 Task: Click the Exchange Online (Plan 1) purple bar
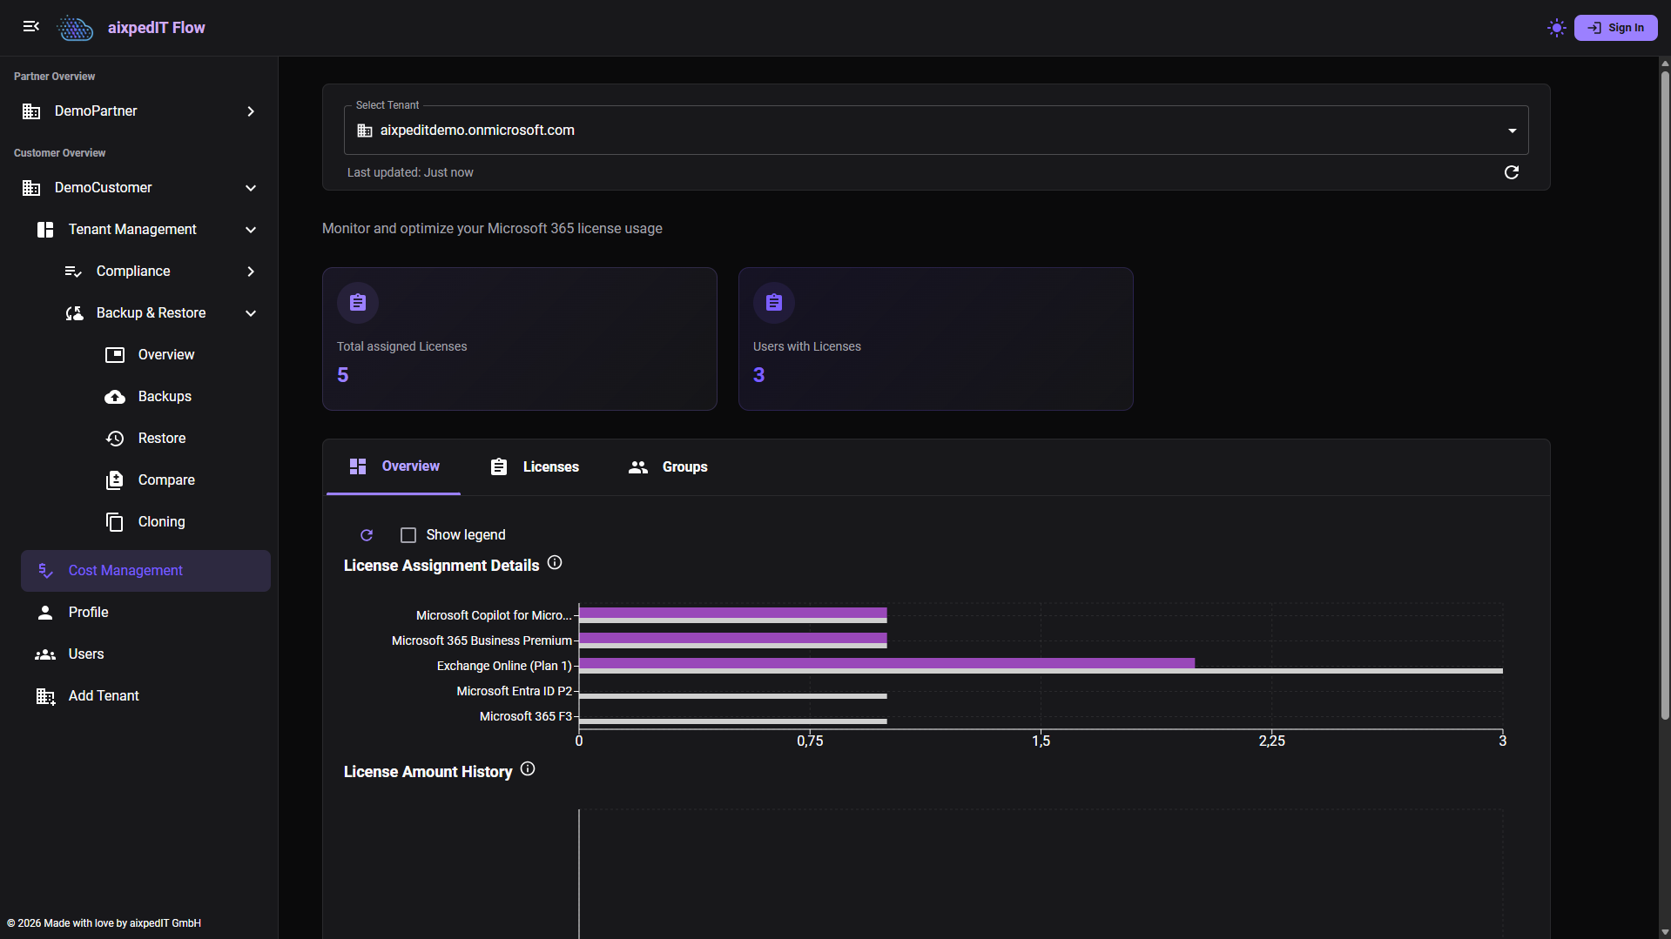(x=886, y=663)
